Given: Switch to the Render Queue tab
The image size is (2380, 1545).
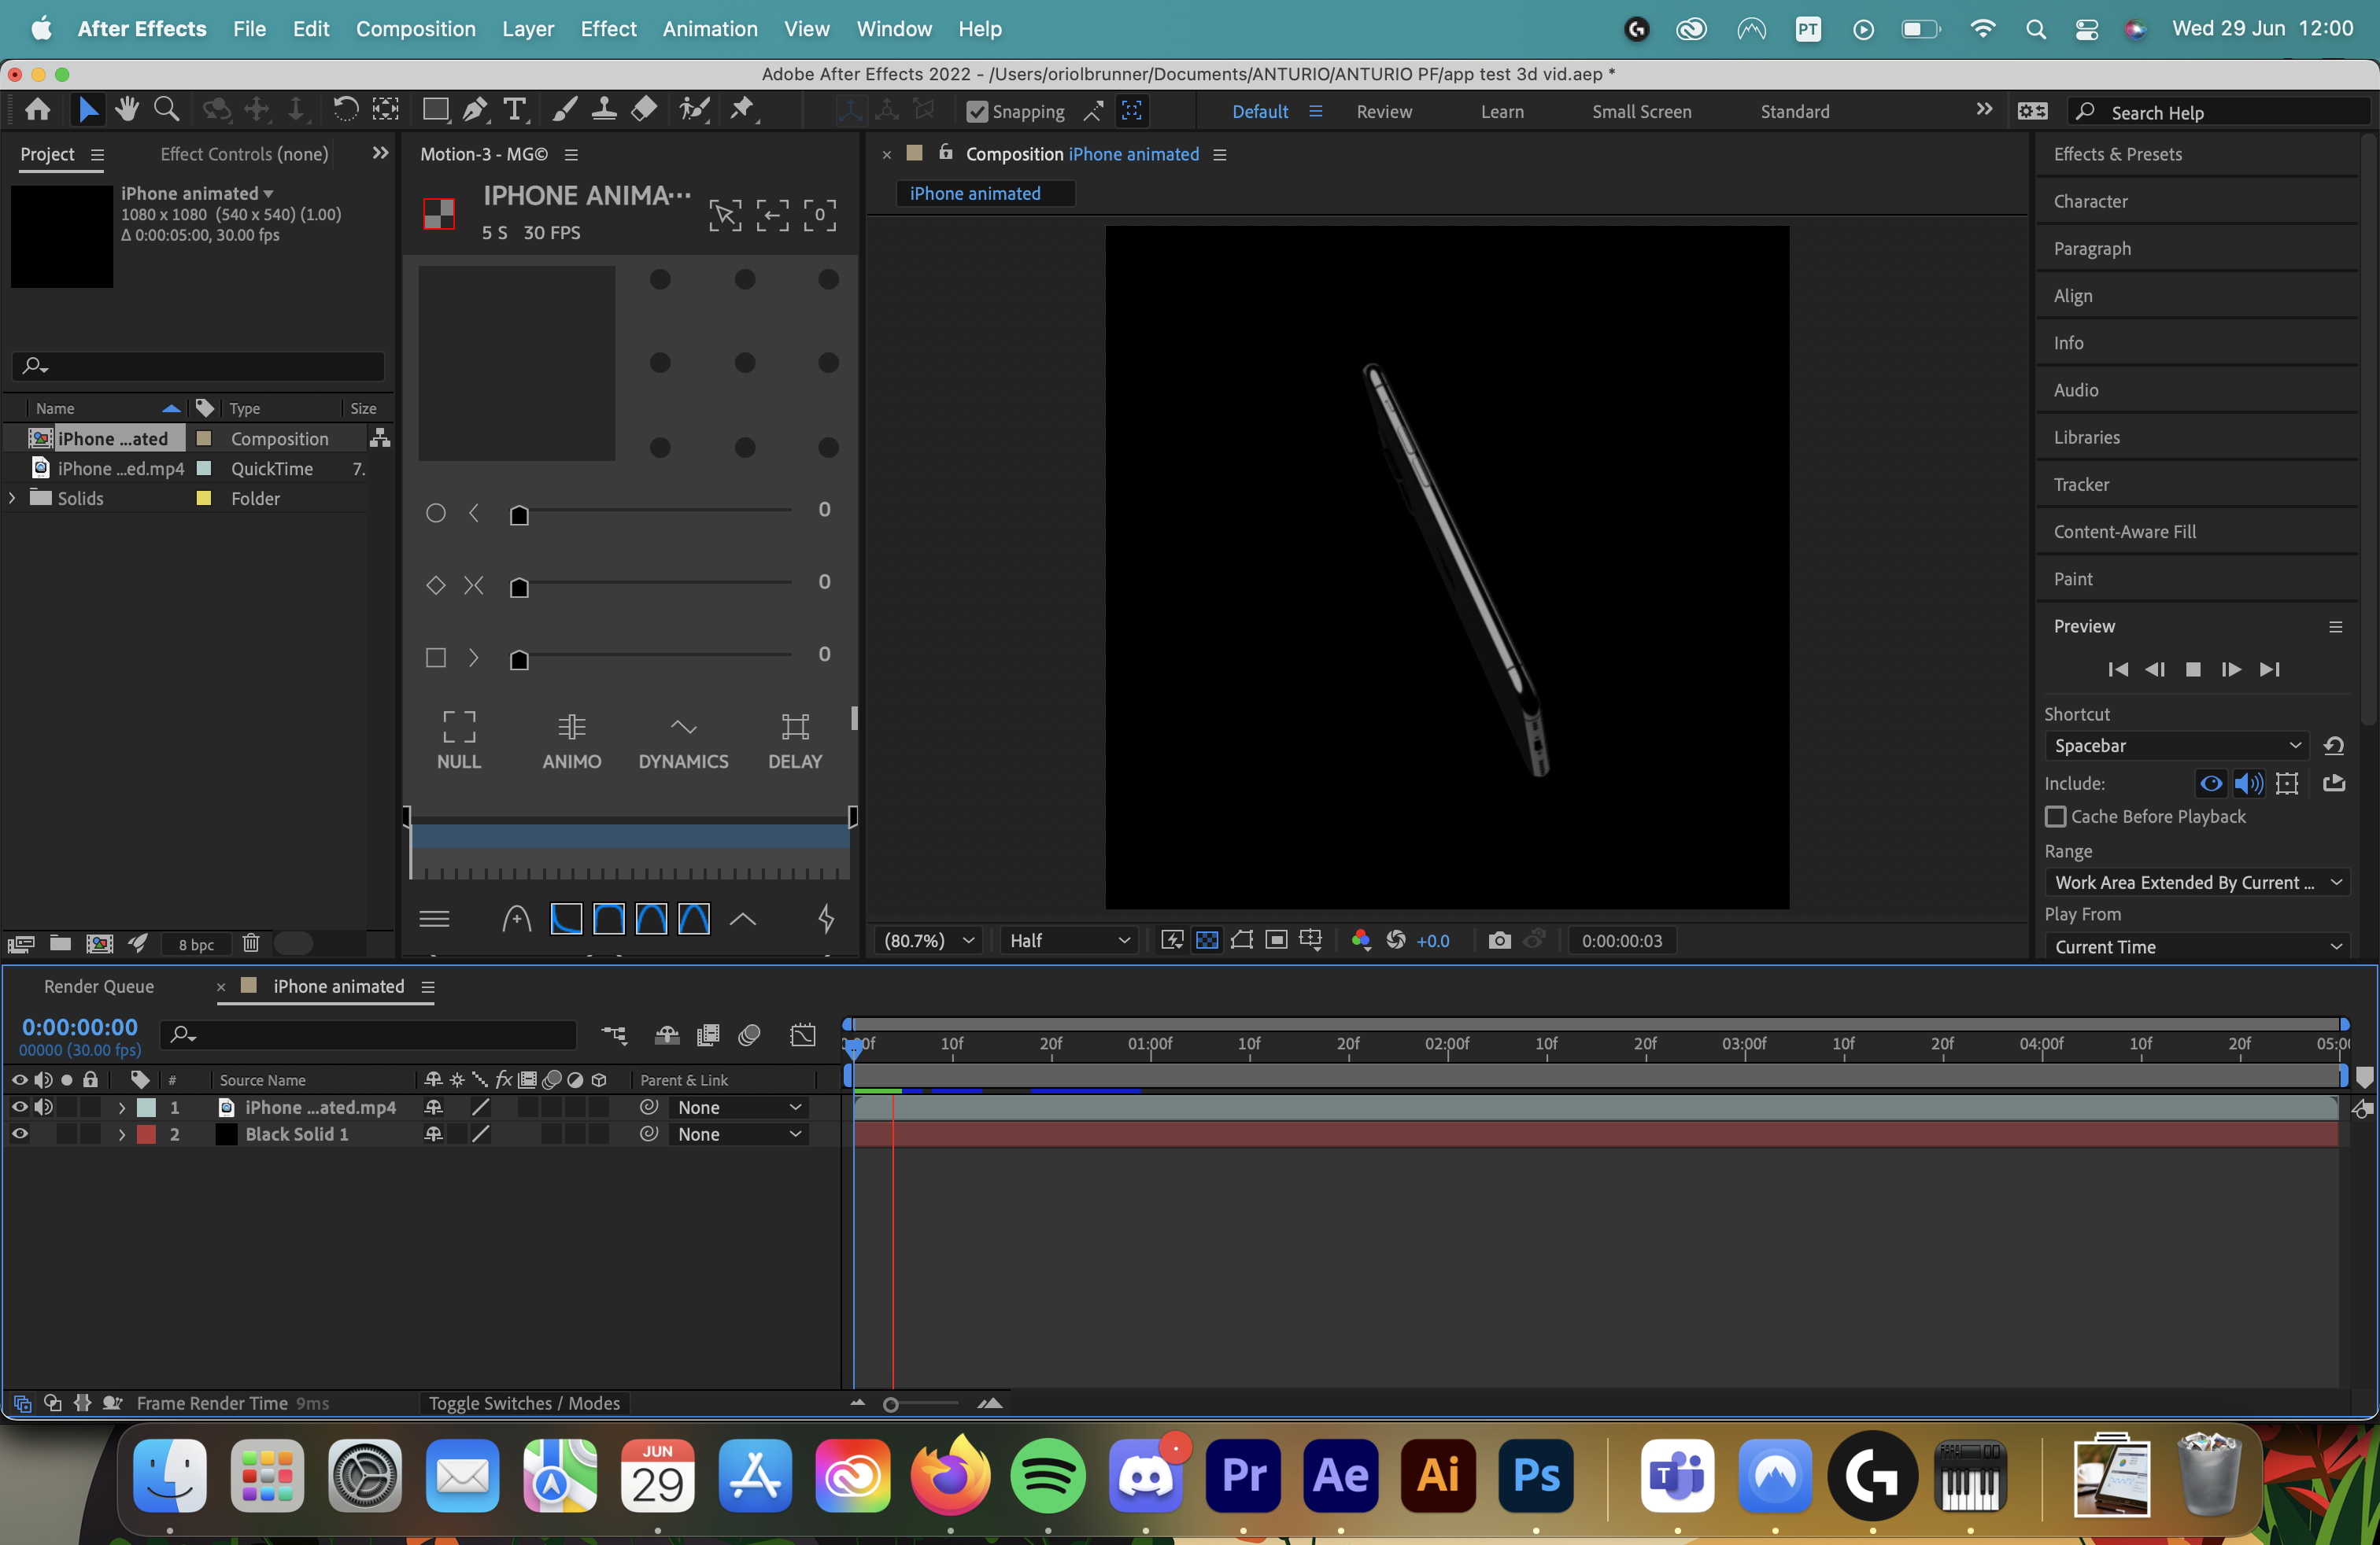Looking at the screenshot, I should pos(100,986).
